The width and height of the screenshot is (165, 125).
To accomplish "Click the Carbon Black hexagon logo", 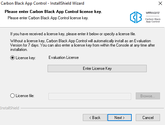I will click(136, 17).
